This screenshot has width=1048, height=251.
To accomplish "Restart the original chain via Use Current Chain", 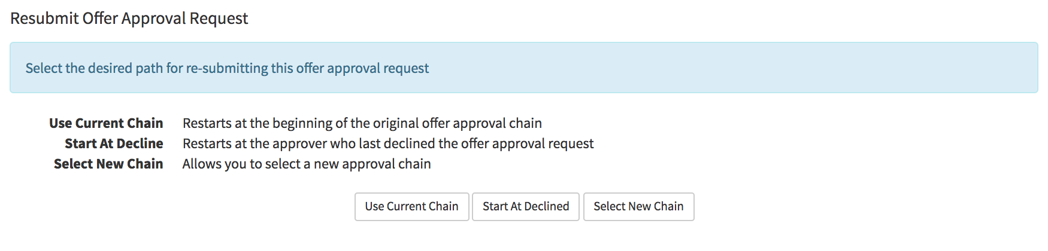I will [x=411, y=207].
